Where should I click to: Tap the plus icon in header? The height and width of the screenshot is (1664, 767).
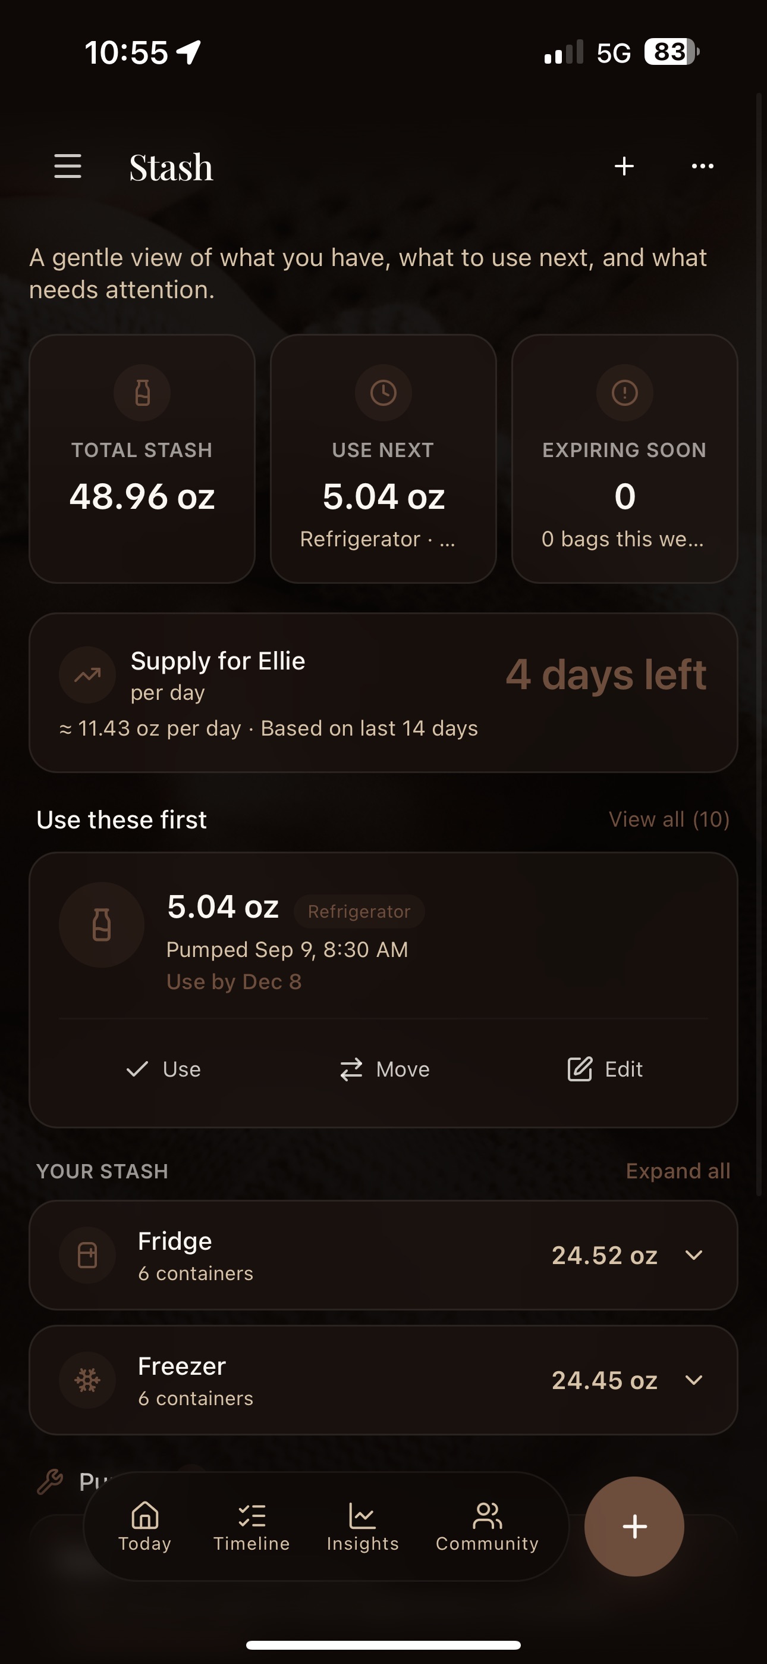pos(624,167)
